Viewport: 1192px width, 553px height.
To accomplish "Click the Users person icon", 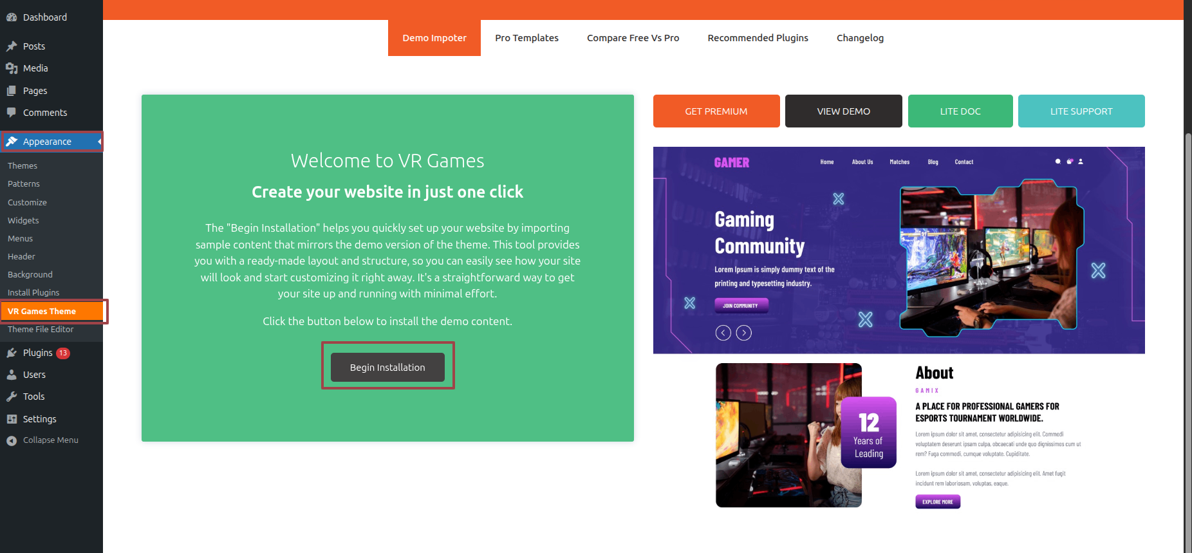I will [x=12, y=375].
